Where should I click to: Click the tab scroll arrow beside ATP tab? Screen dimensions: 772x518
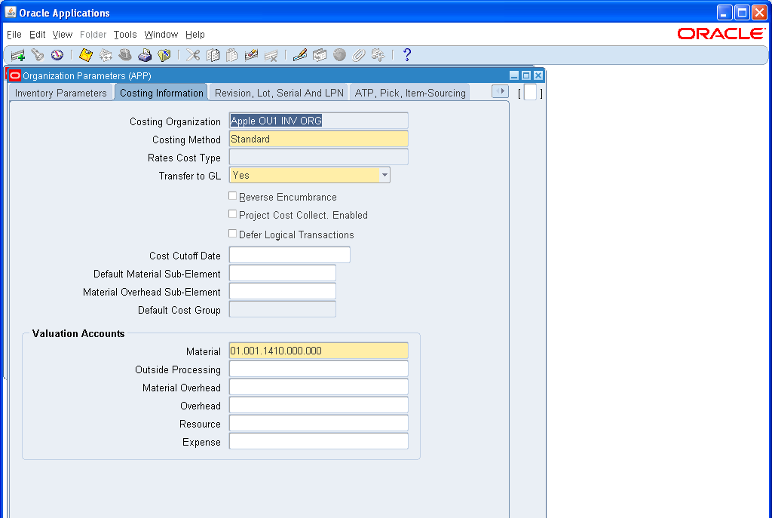pyautogui.click(x=500, y=90)
